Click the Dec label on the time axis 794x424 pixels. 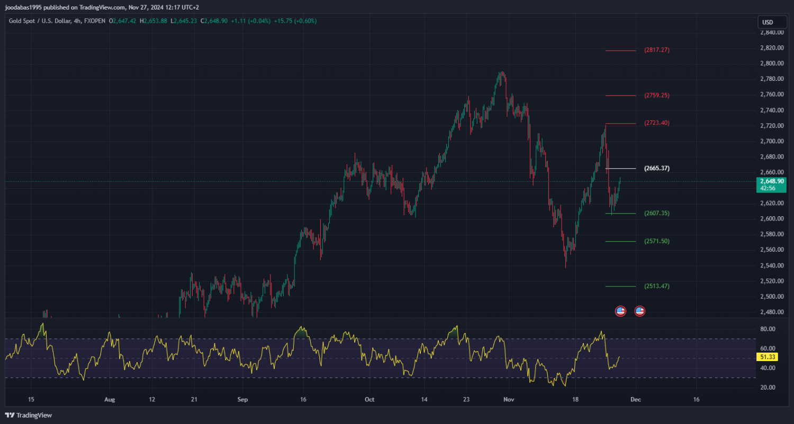click(x=636, y=399)
